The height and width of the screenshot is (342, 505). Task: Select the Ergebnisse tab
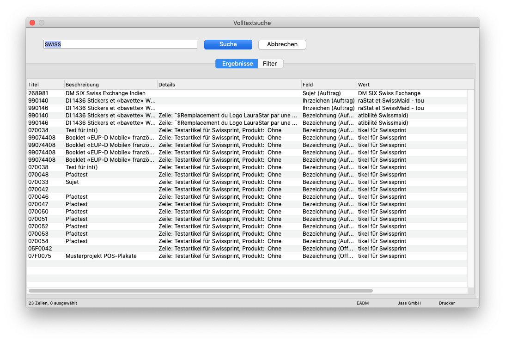tap(237, 64)
